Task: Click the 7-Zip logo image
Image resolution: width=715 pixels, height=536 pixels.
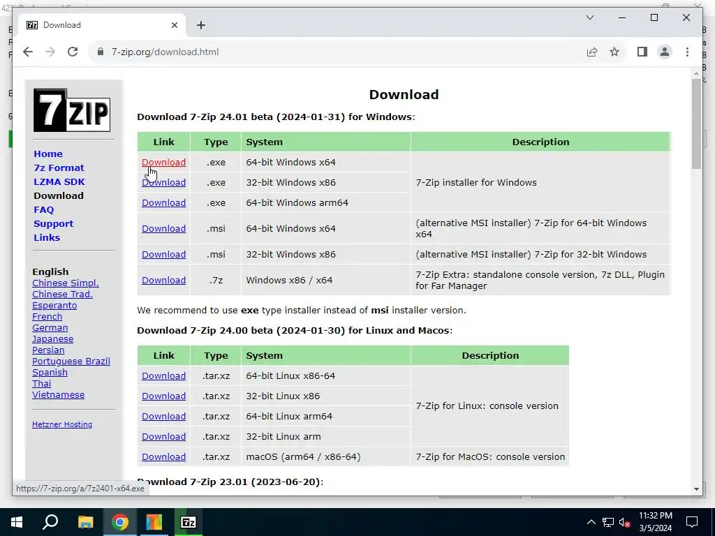Action: pos(72,110)
